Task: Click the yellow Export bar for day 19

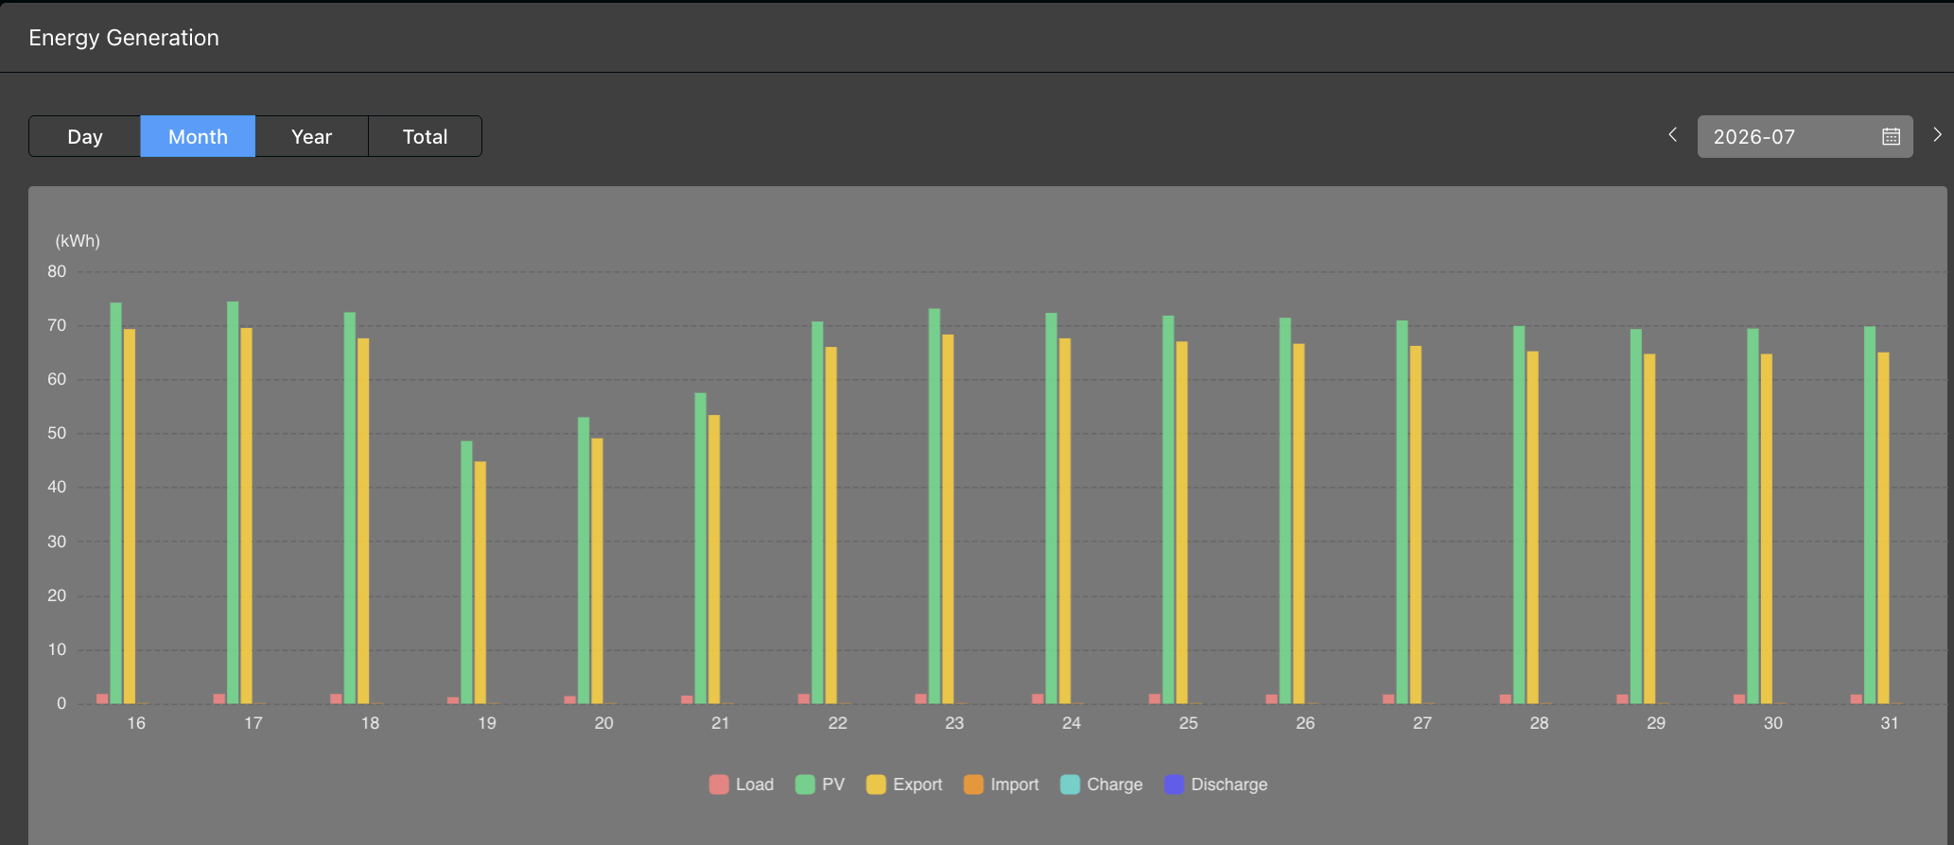Action: point(480,582)
